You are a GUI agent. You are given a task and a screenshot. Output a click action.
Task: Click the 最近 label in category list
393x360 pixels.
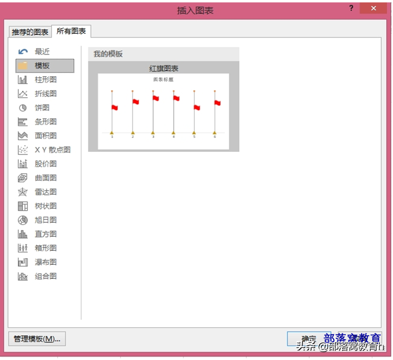pyautogui.click(x=42, y=51)
